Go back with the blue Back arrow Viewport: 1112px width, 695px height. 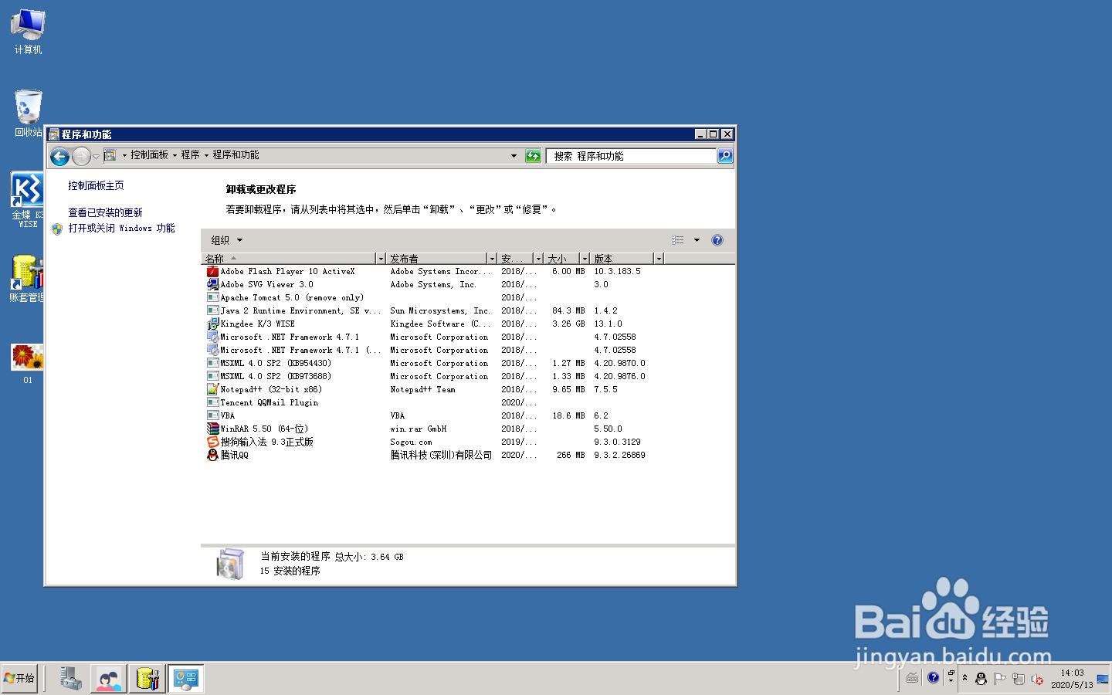pyautogui.click(x=59, y=157)
